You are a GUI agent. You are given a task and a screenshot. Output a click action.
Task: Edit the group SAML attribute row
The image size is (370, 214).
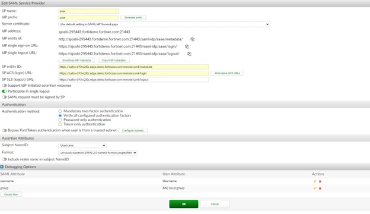point(314,188)
